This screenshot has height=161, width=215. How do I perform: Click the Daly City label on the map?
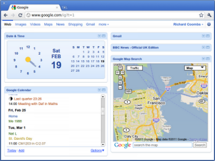click(x=131, y=136)
